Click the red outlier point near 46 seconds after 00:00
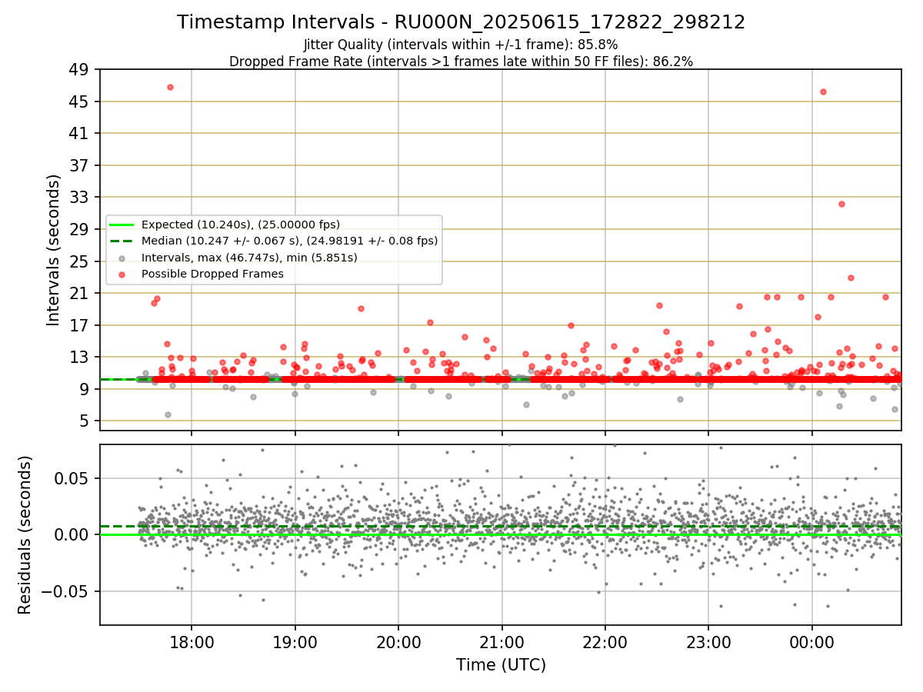 pos(823,91)
